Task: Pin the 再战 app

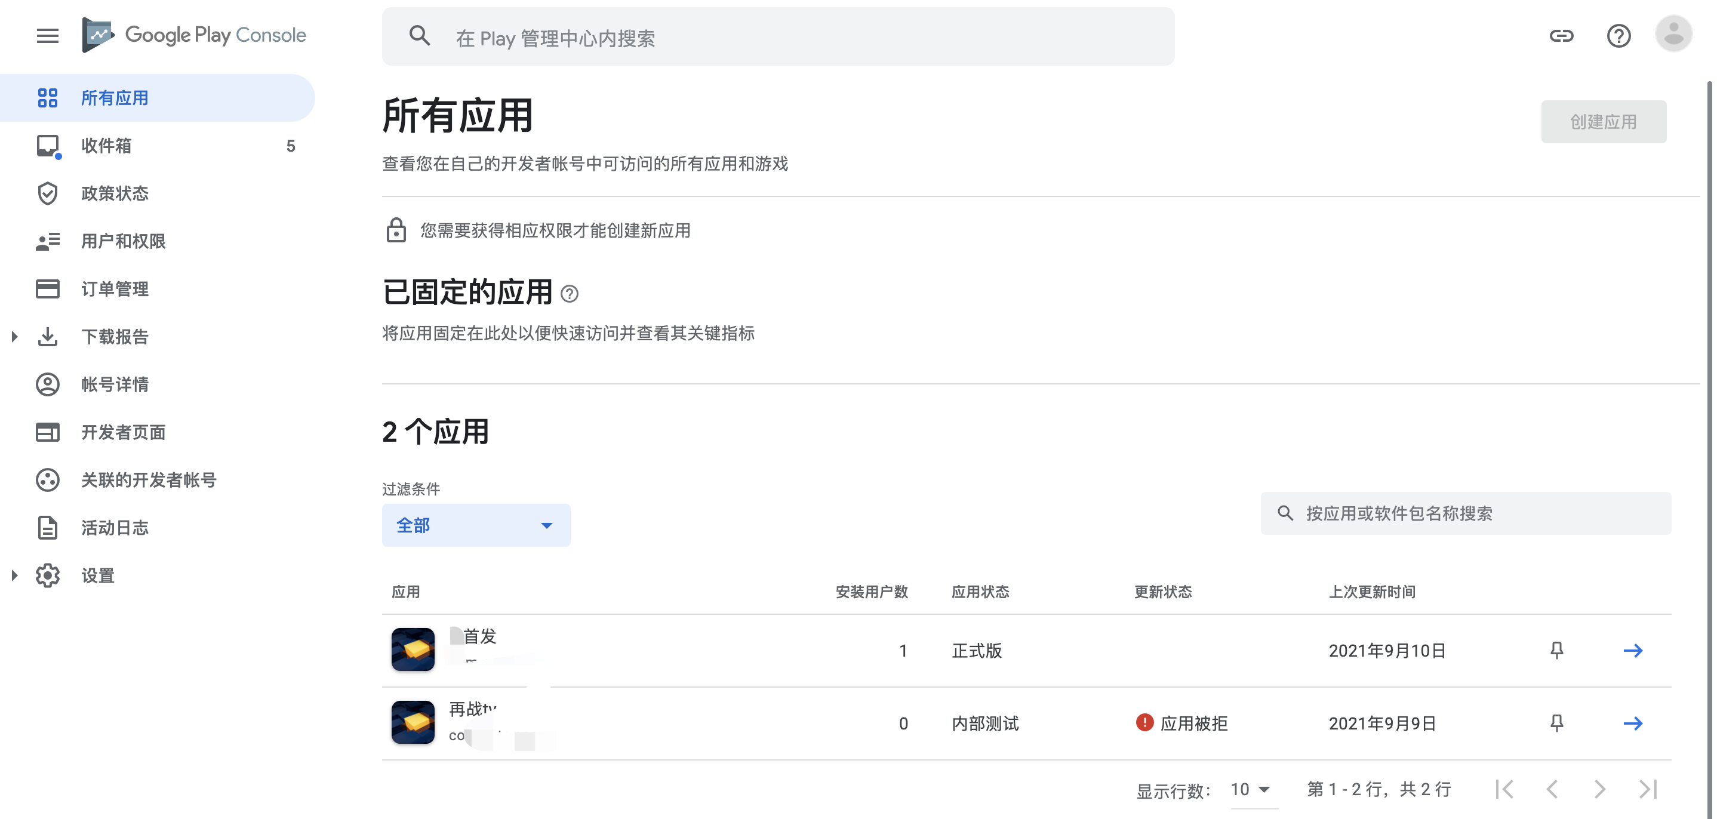Action: pos(1556,722)
